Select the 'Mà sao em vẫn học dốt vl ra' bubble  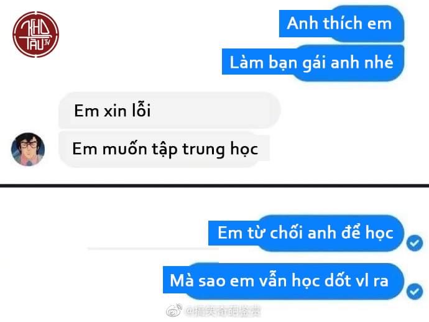[284, 281]
